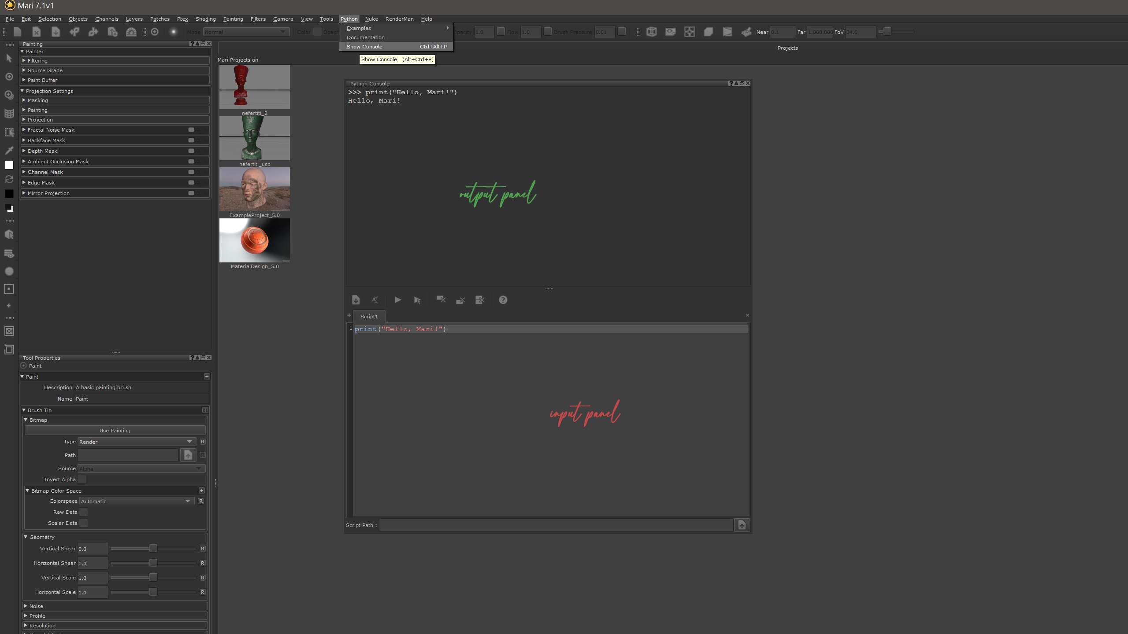Click the script path browse icon
Image resolution: width=1128 pixels, height=634 pixels.
[742, 525]
